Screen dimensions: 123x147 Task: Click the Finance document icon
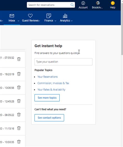click(x=49, y=16)
